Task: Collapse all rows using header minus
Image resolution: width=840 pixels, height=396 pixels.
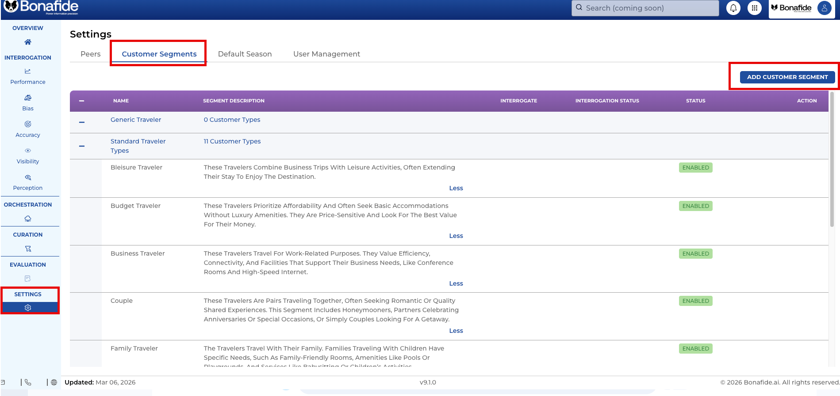Action: (81, 101)
